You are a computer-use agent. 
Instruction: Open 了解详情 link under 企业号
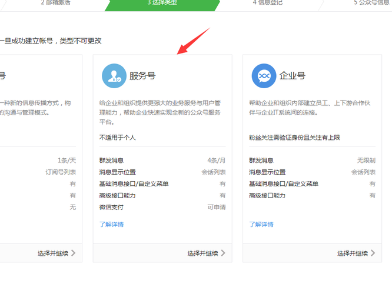[x=261, y=224]
